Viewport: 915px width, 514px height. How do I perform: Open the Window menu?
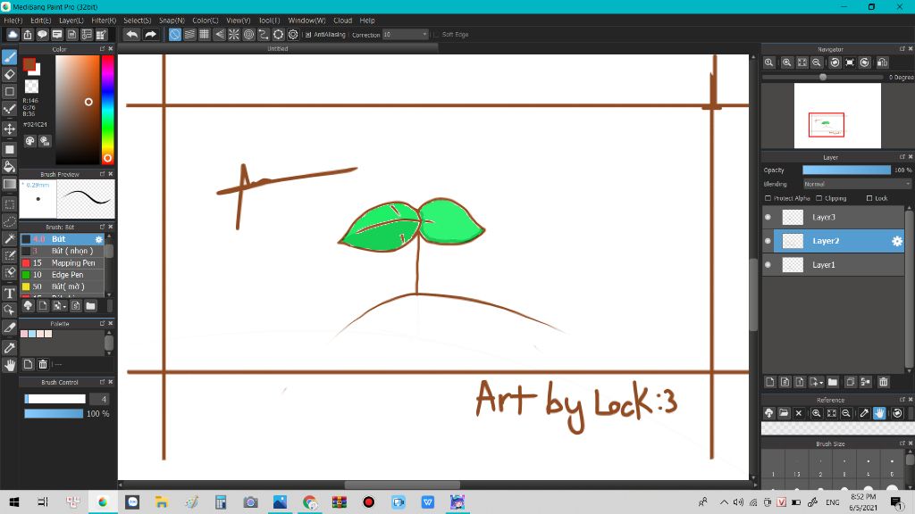pos(306,21)
